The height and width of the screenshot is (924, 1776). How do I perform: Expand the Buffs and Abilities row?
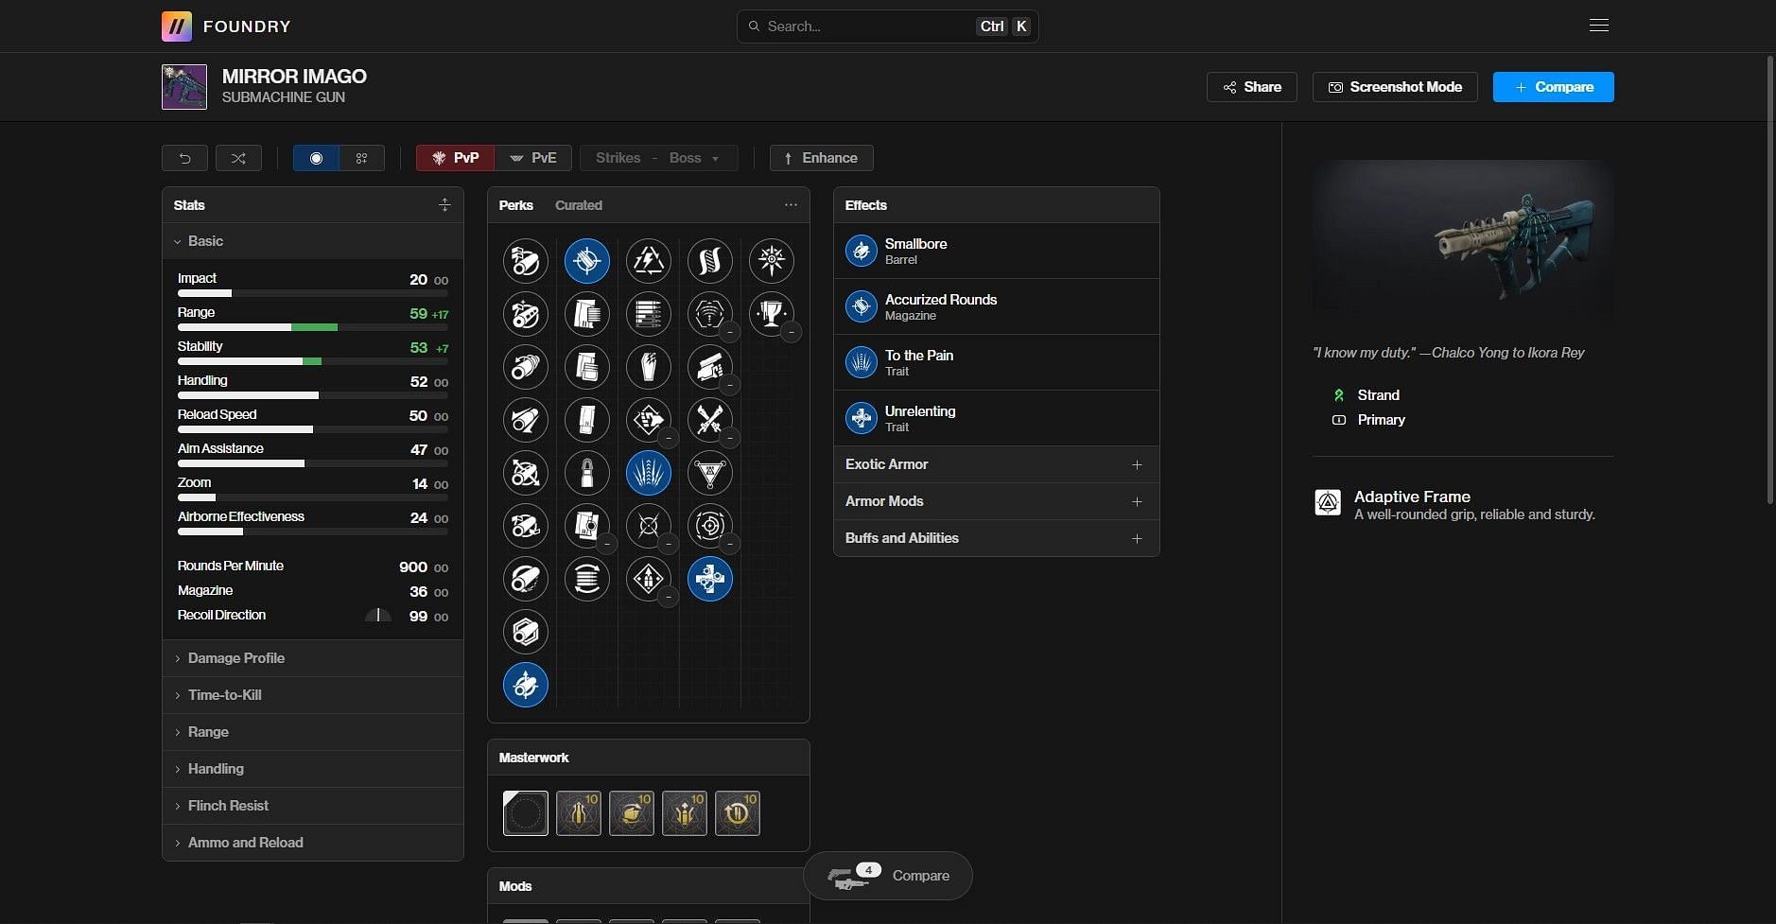(996, 538)
